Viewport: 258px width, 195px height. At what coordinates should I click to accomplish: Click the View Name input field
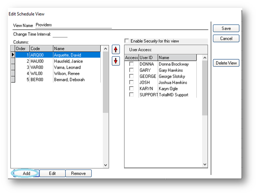[x=74, y=25]
